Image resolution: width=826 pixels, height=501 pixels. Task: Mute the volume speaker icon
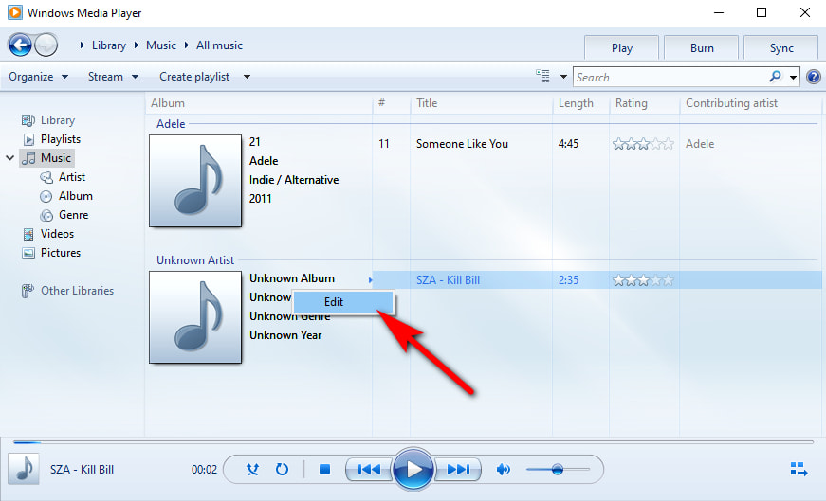(x=503, y=469)
